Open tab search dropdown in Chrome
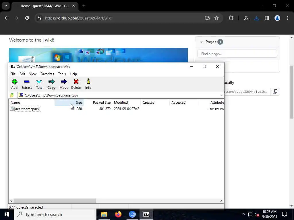Image resolution: width=294 pixels, height=220 pixels. point(6,6)
